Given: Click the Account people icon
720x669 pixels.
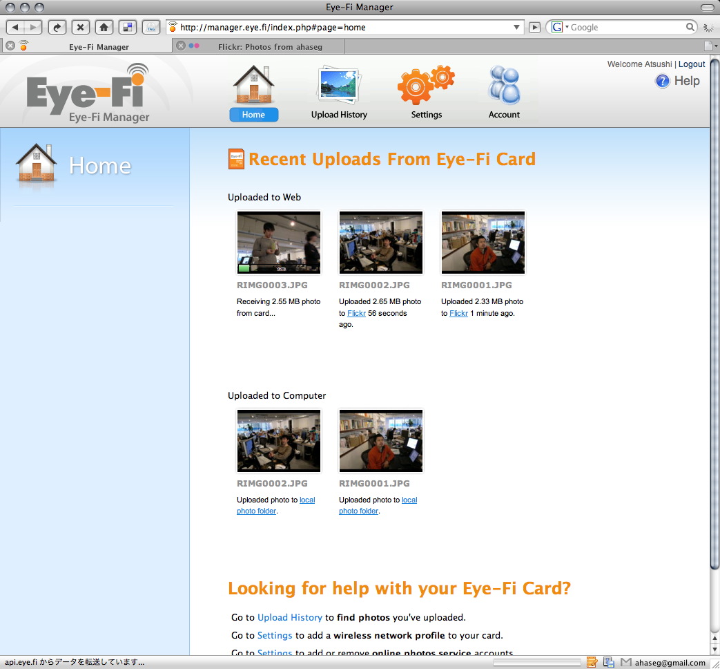Looking at the screenshot, I should point(504,84).
